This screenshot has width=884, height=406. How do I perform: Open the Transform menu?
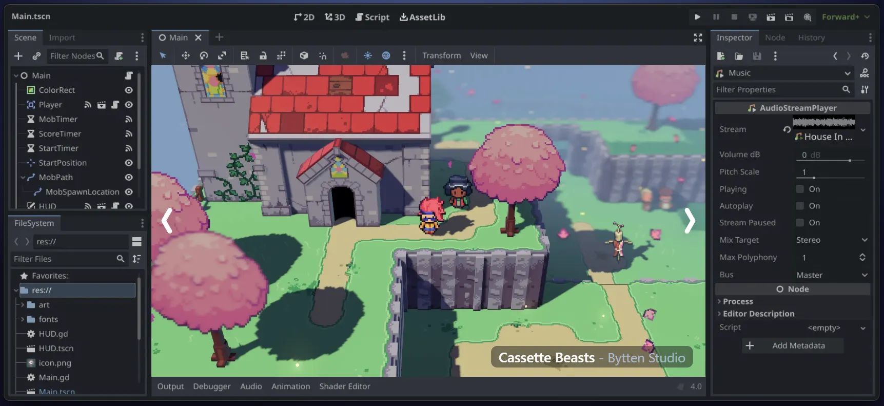(x=441, y=55)
